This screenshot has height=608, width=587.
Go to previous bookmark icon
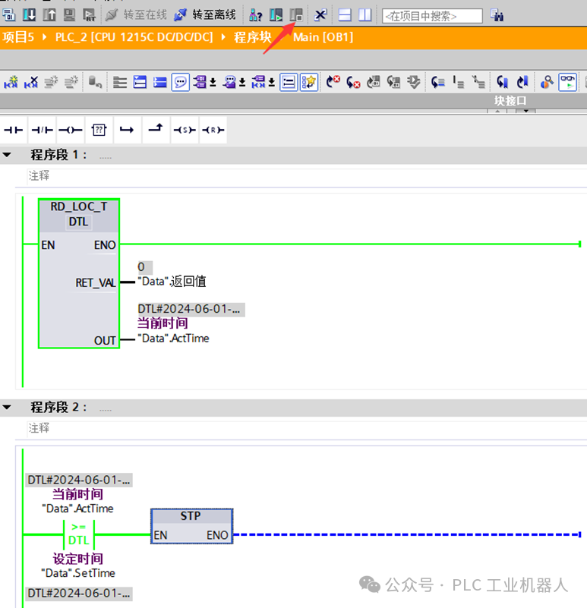coord(522,82)
